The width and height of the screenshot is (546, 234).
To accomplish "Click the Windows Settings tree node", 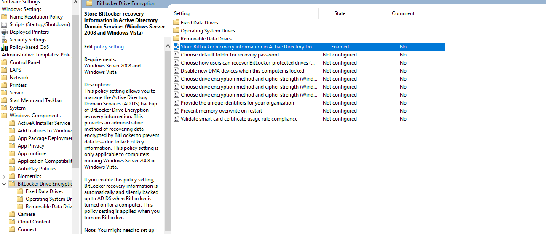I will coord(21,9).
